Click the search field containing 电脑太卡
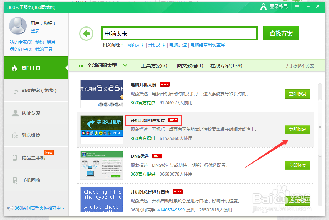 pyautogui.click(x=179, y=33)
